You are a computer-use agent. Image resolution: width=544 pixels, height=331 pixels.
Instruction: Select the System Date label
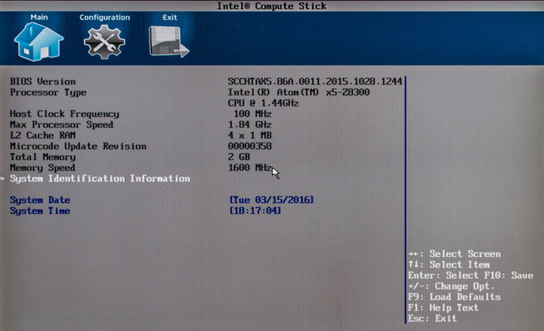click(40, 200)
